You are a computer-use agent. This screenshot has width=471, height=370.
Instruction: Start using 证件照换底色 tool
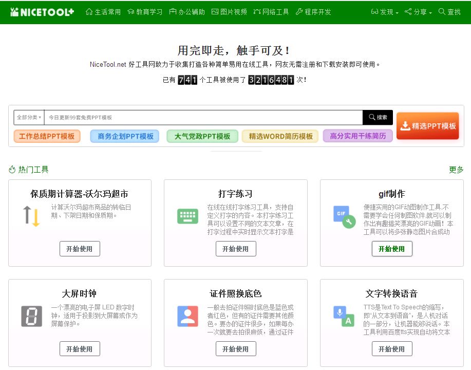click(236, 348)
